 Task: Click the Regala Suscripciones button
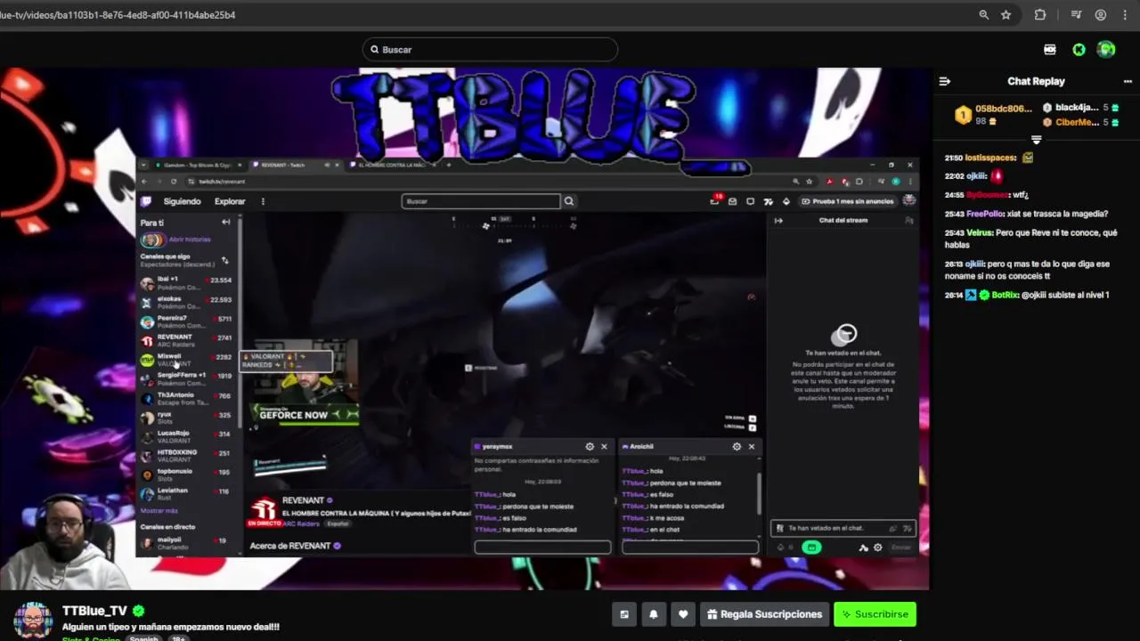[764, 614]
